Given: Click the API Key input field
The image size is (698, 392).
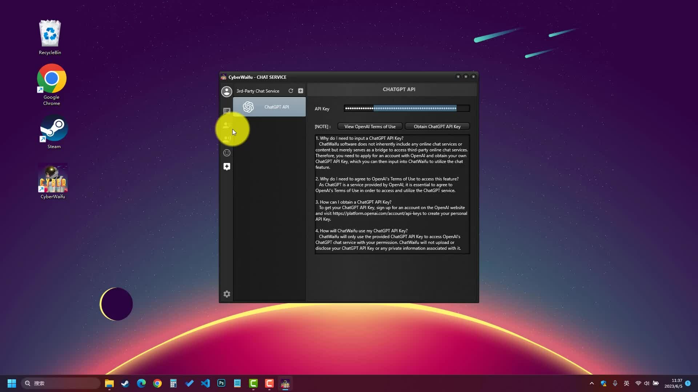Looking at the screenshot, I should click(x=406, y=109).
